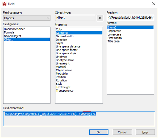Image resolution: width=158 pixels, height=138 pixels.
Task: Select NamedObject field name
Action: pyautogui.click(x=12, y=36)
